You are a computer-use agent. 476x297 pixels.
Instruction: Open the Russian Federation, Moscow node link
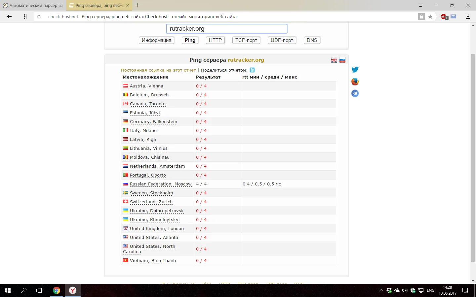click(x=161, y=184)
